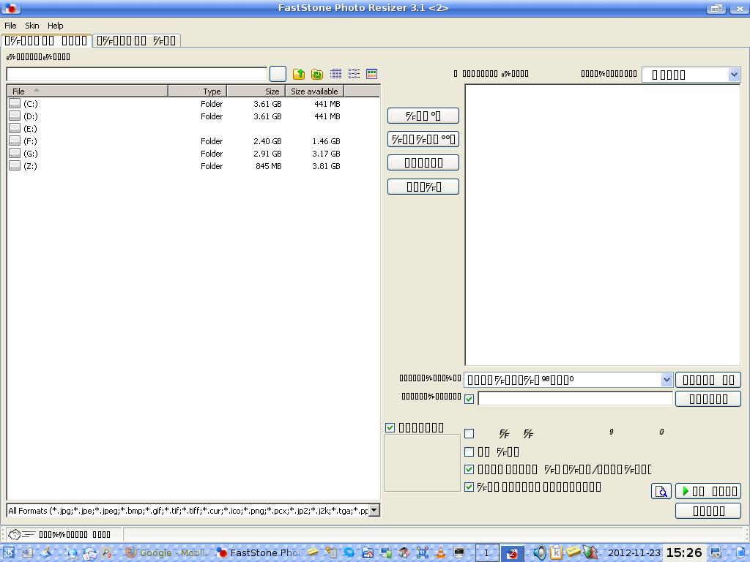Click the trash bin icon in taskbar
The width and height of the screenshot is (750, 562).
(741, 553)
